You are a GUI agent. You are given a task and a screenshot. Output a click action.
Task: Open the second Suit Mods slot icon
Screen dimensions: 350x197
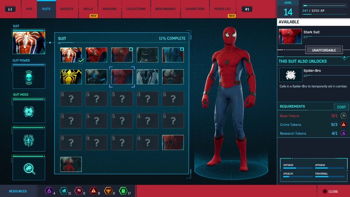tap(29, 140)
